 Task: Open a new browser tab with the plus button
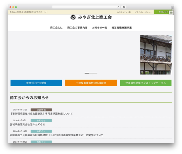[x=173, y=8]
